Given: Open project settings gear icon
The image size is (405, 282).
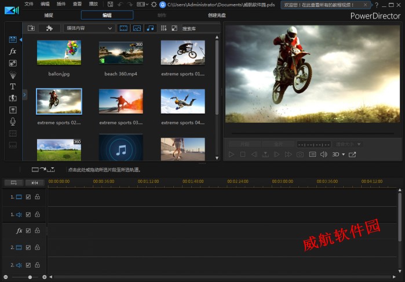Looking at the screenshot, I should pyautogui.click(x=154, y=5).
